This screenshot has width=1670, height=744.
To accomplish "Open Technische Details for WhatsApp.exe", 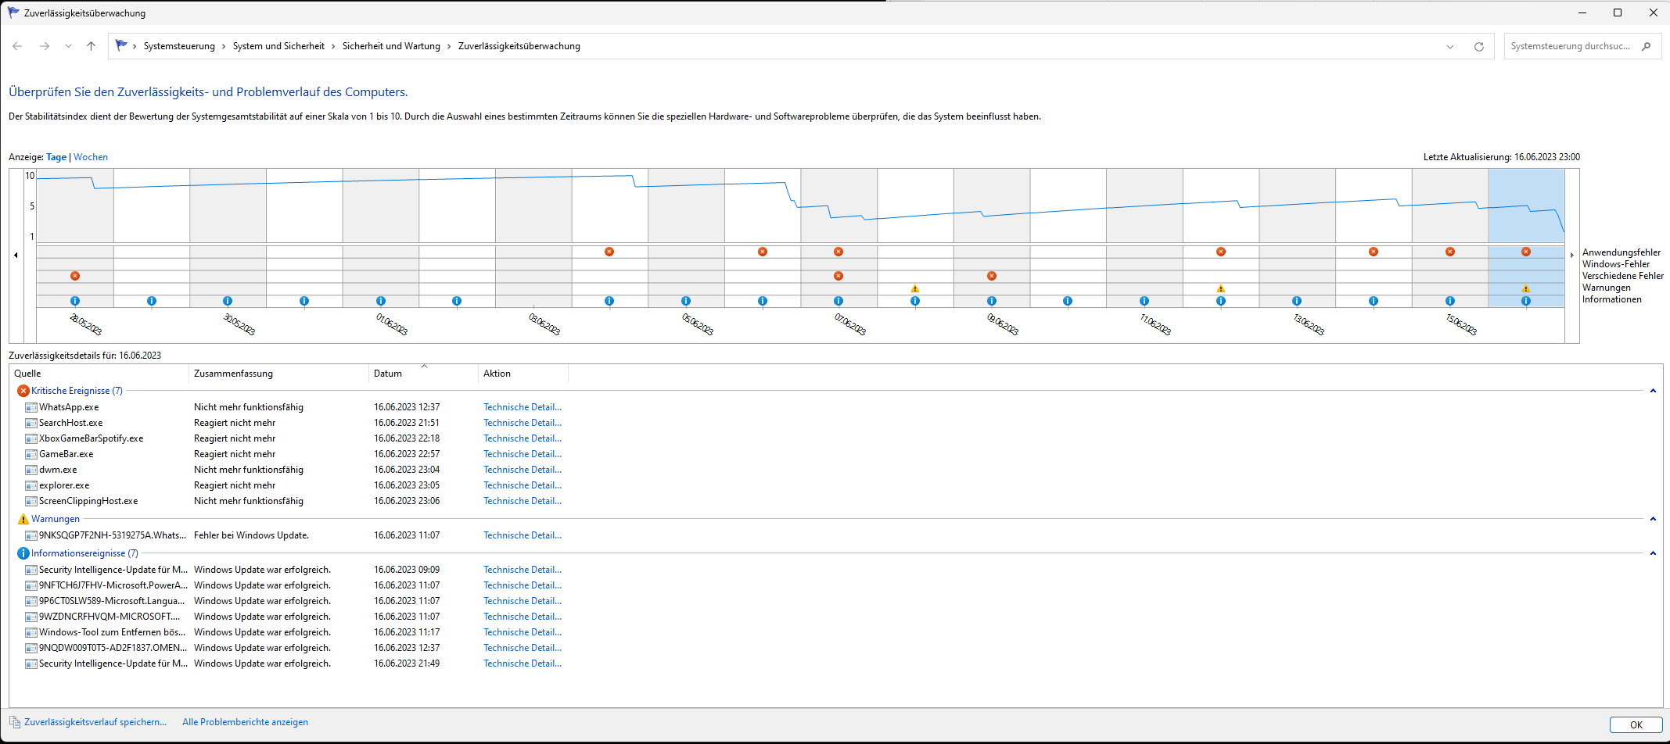I will (523, 407).
